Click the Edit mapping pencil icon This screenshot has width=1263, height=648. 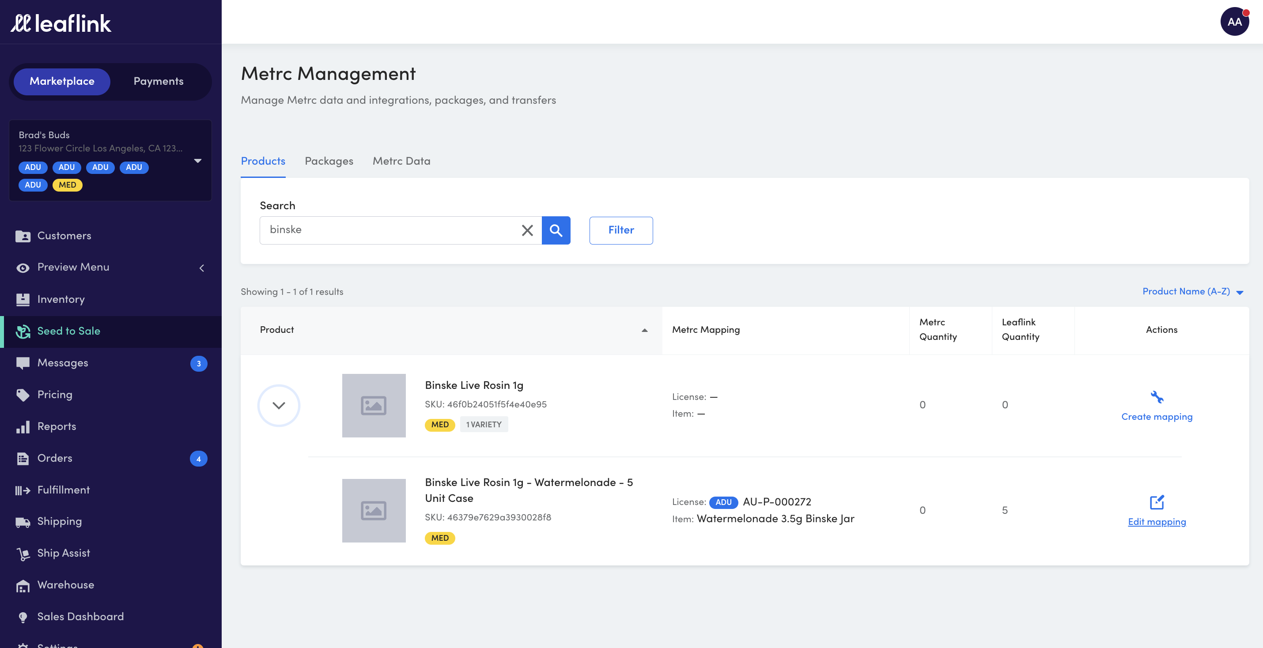tap(1157, 502)
